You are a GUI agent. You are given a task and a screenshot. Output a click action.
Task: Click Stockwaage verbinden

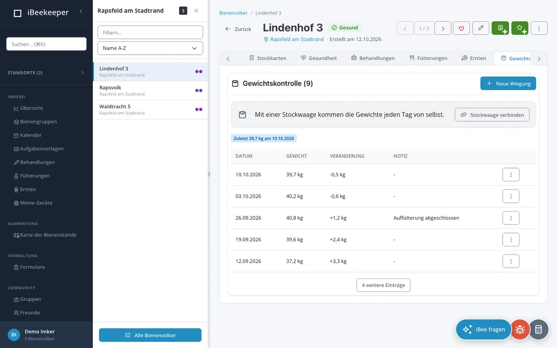(x=492, y=115)
